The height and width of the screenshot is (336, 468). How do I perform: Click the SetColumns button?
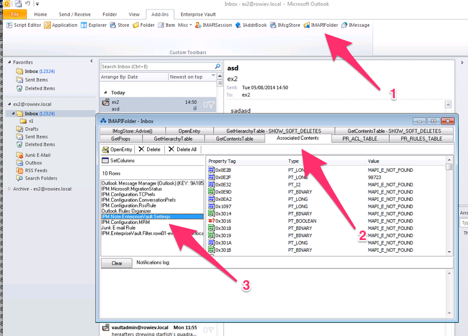118,161
